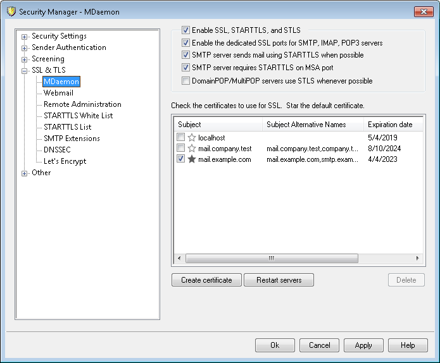Image resolution: width=440 pixels, height=363 pixels.
Task: Select the Screening label
Action: (48, 59)
